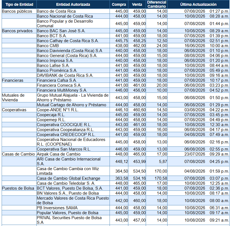This screenshot has height=226, width=231.
Task: Select the 5,87 diferencial for ARI Casa de Cambio
Action: [x=163, y=162]
